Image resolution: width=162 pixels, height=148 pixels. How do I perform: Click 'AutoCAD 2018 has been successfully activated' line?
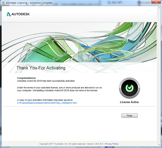pos(46,81)
